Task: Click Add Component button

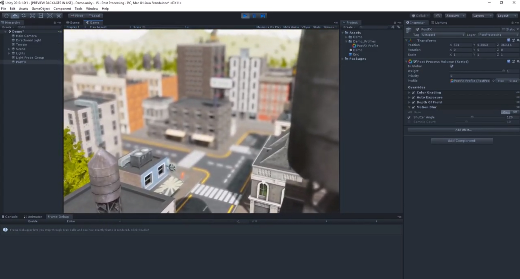Action: (462, 141)
